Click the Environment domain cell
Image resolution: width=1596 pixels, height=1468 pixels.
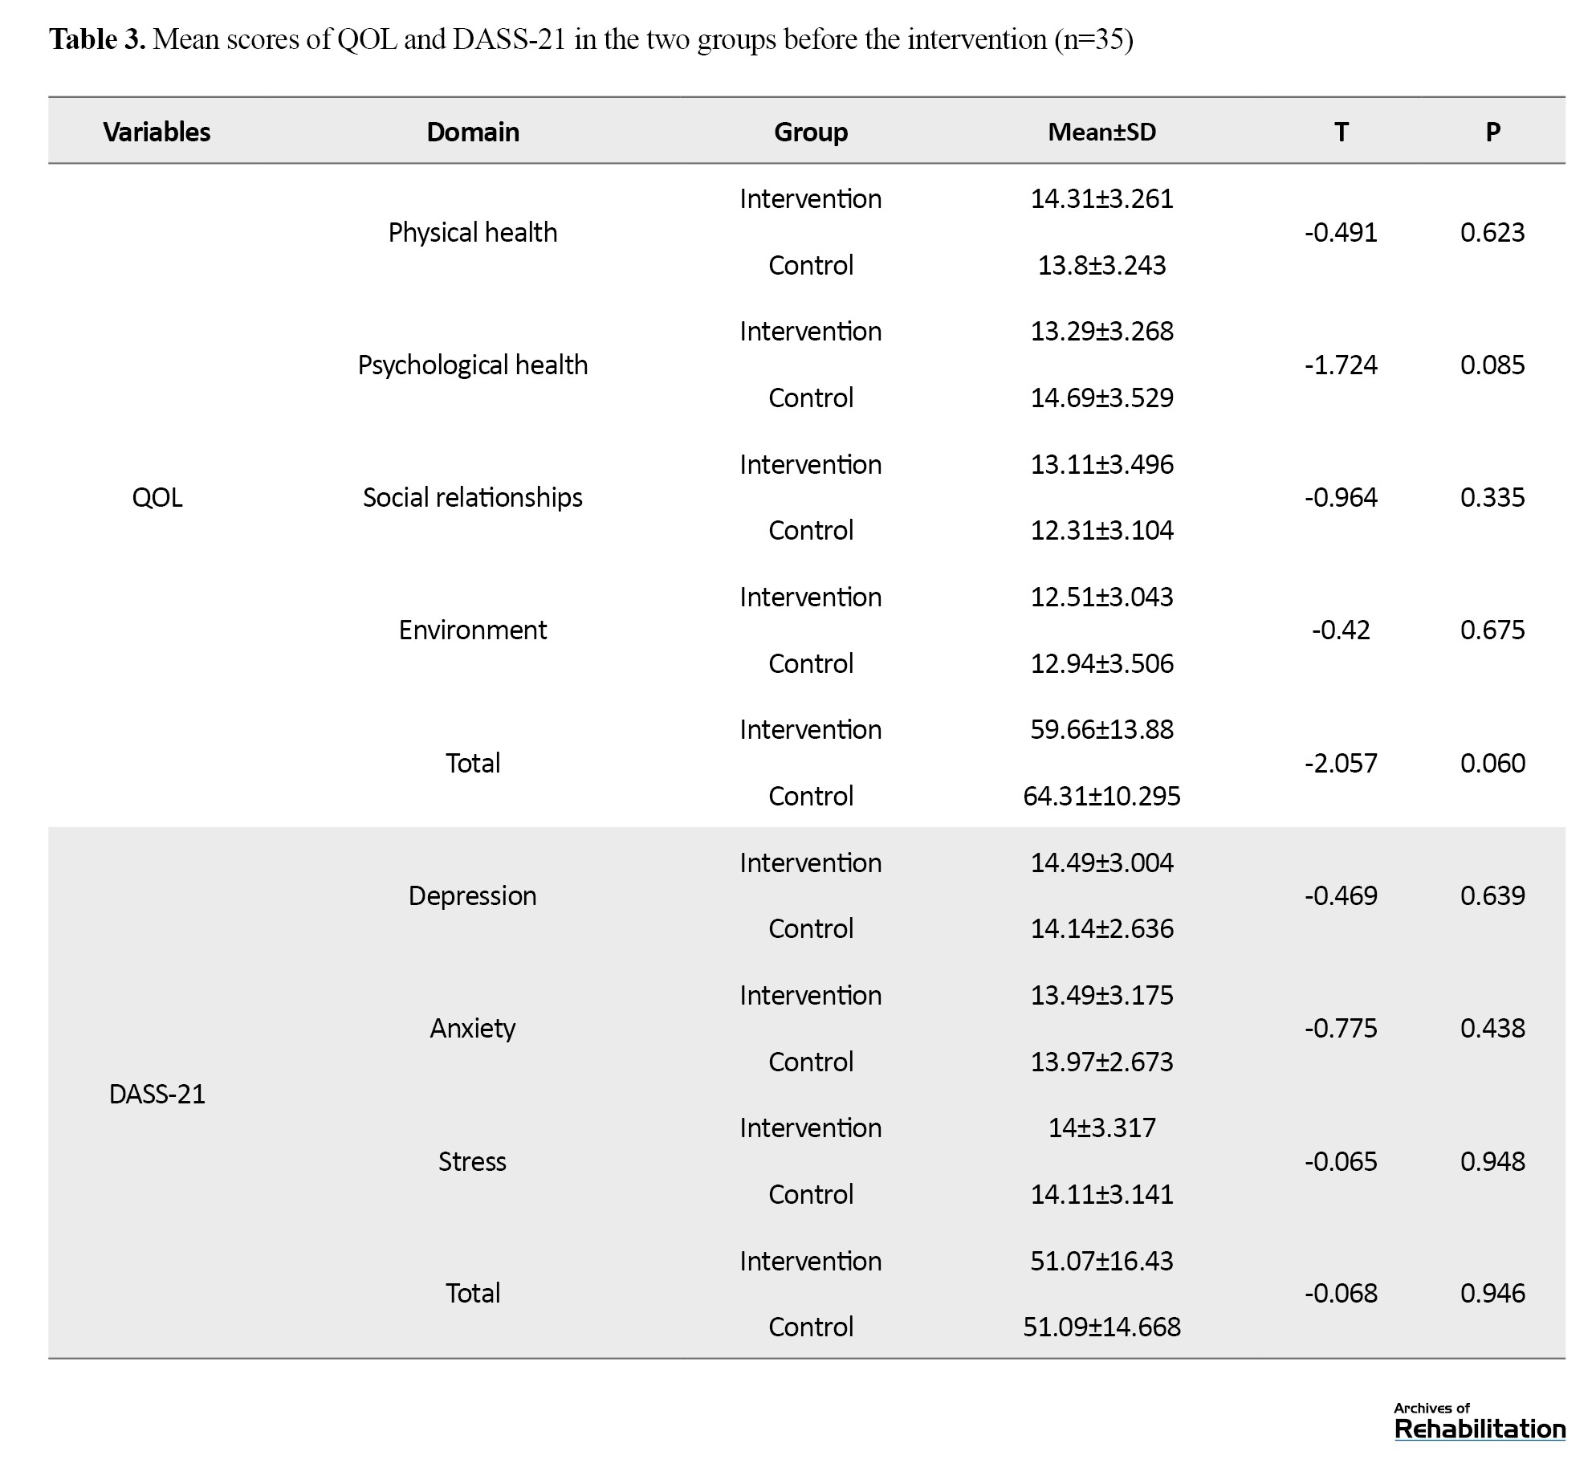click(x=473, y=630)
